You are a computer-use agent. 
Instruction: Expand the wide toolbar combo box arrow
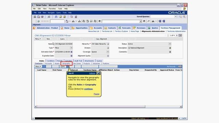(x=141, y=21)
